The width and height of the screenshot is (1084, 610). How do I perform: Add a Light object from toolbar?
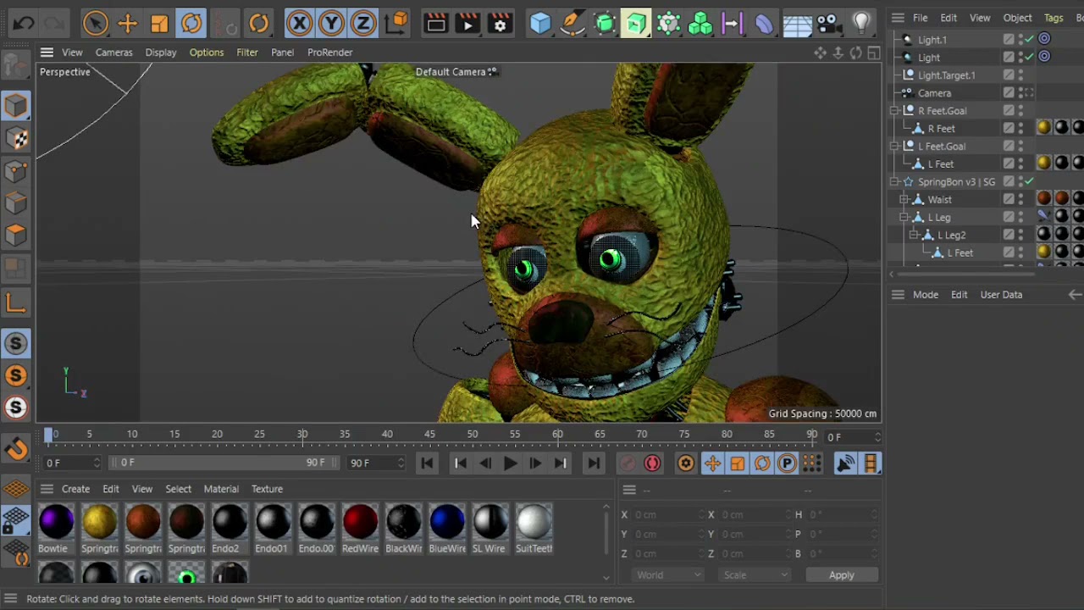pyautogui.click(x=861, y=23)
